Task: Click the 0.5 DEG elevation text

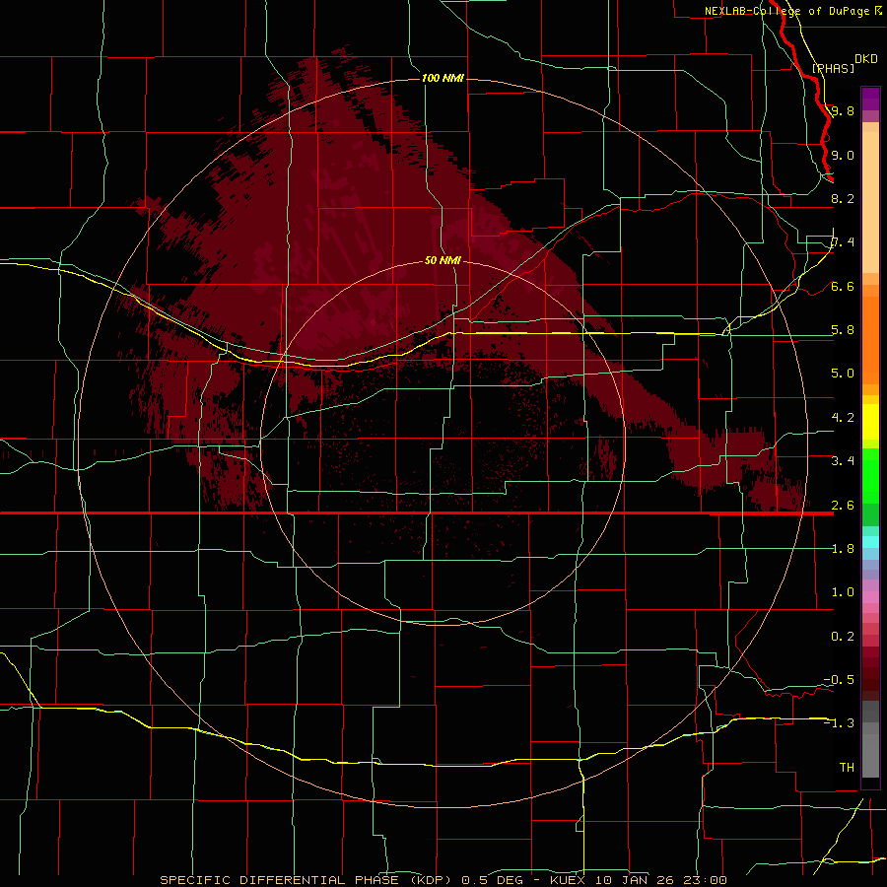Action: pos(491,880)
